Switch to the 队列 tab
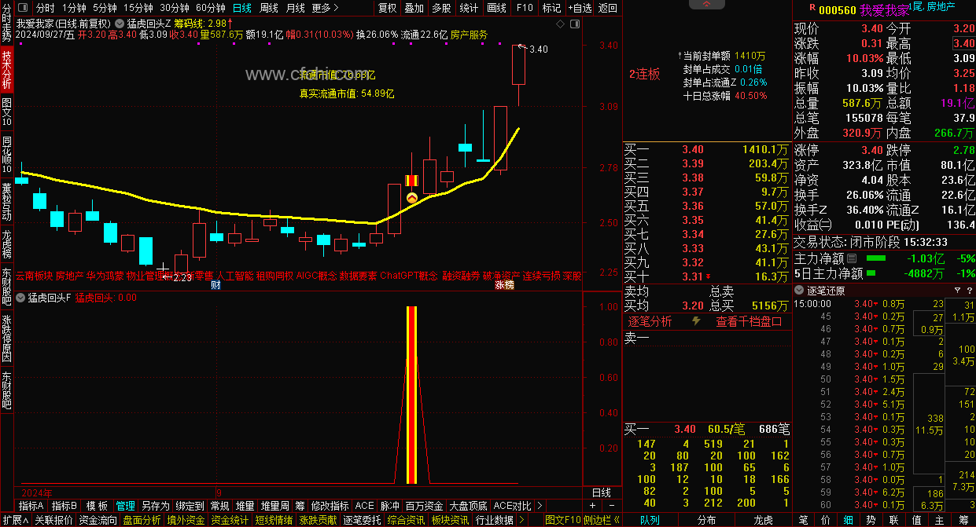This screenshot has height=527, width=976. (x=650, y=520)
